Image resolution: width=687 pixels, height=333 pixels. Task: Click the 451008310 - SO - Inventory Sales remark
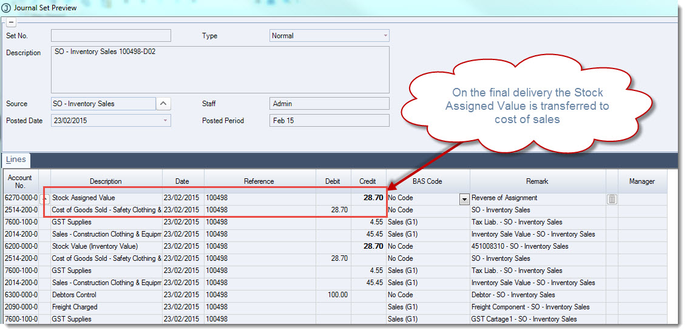pos(538,246)
